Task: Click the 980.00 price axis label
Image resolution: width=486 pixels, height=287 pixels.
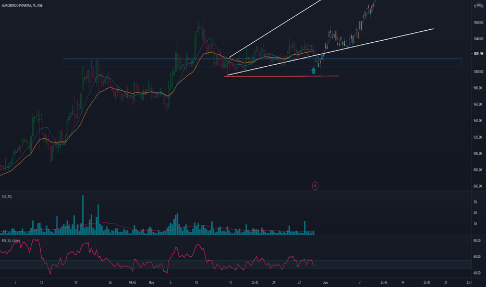Action: (x=478, y=88)
